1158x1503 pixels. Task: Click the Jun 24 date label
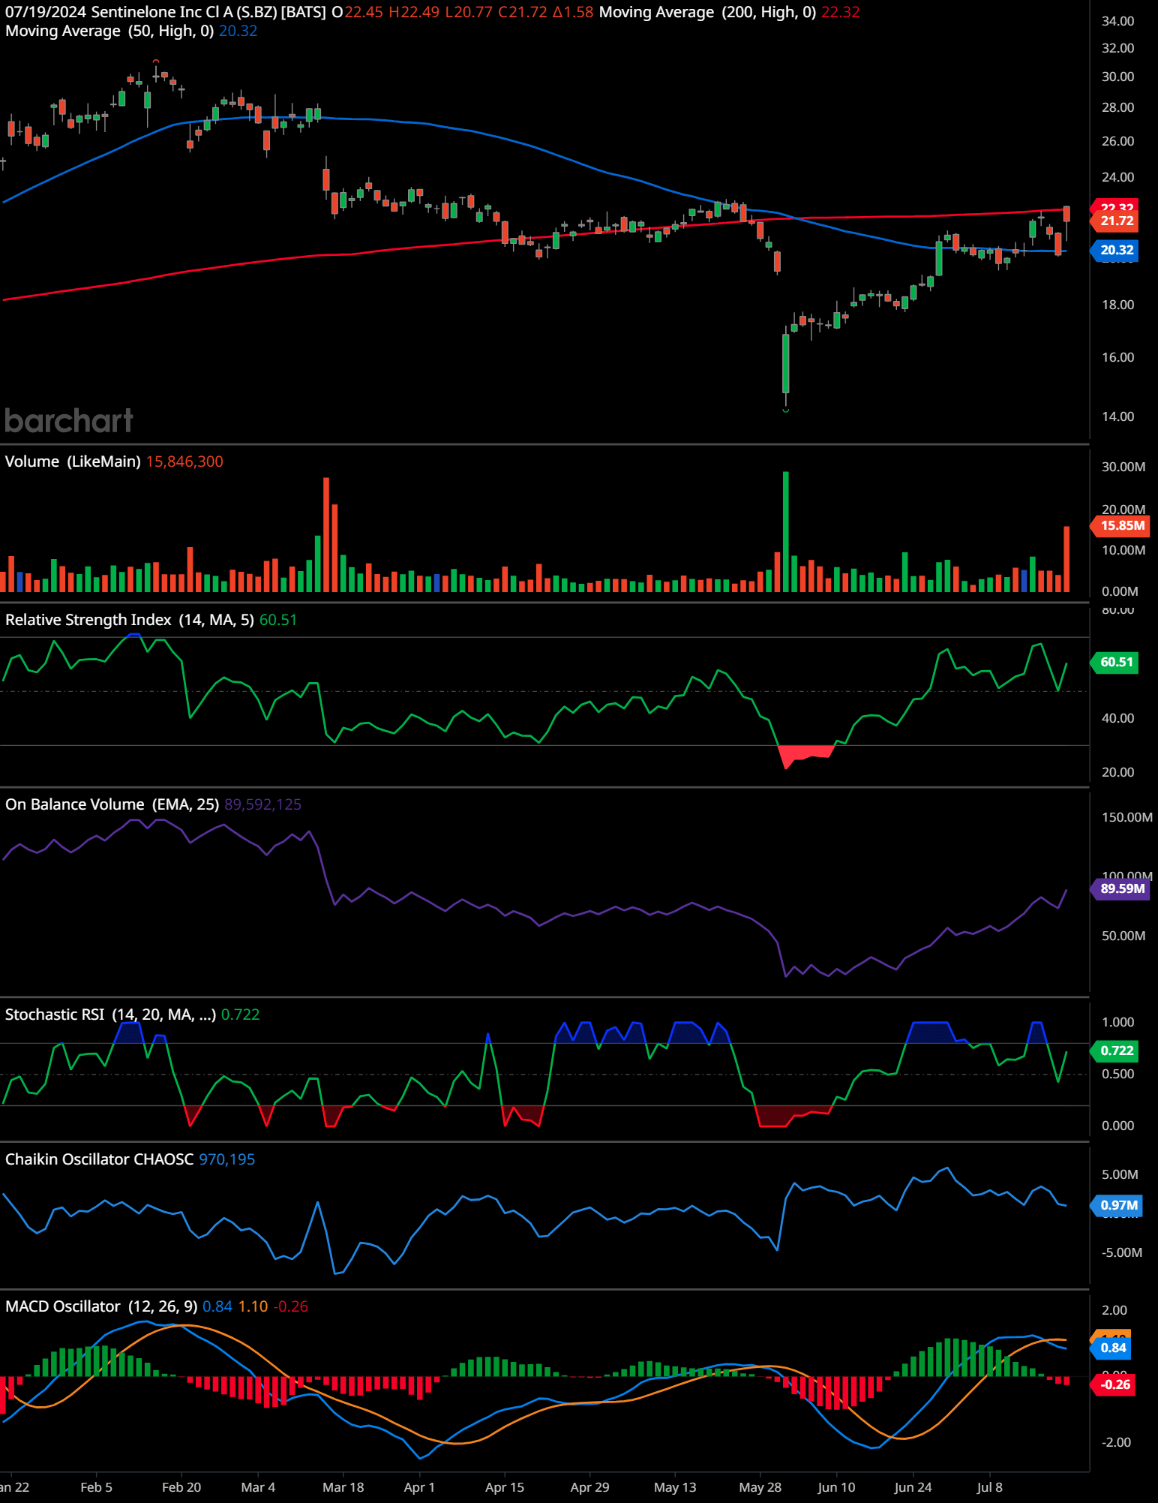(x=913, y=1487)
